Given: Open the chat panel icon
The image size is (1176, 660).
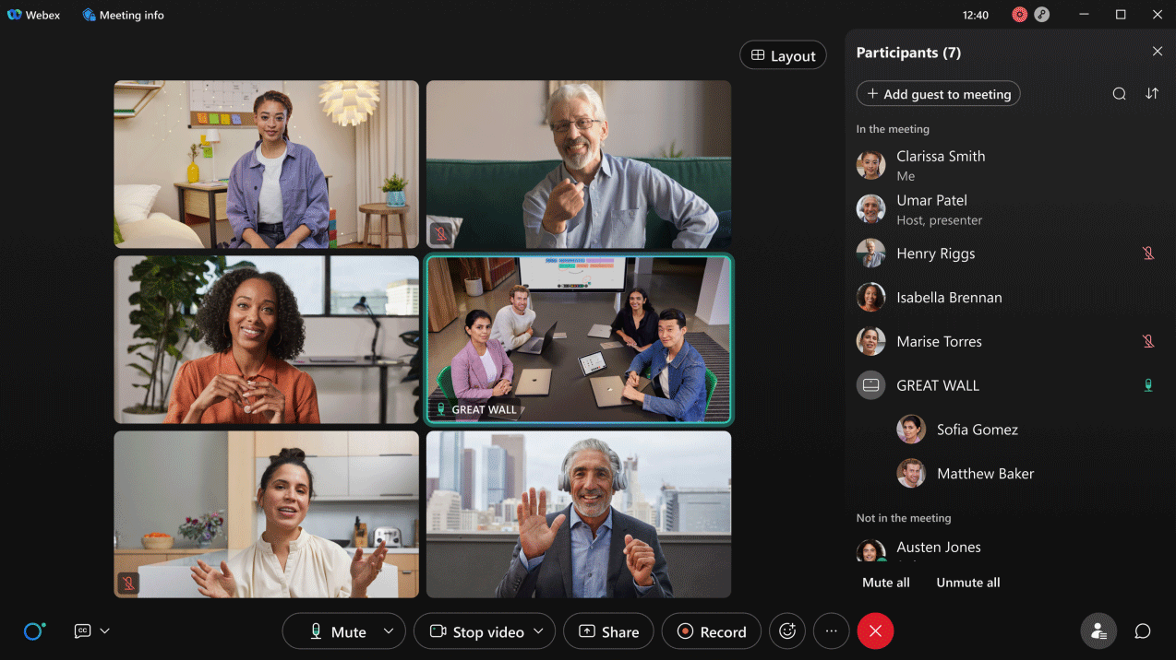Looking at the screenshot, I should coord(1143,631).
